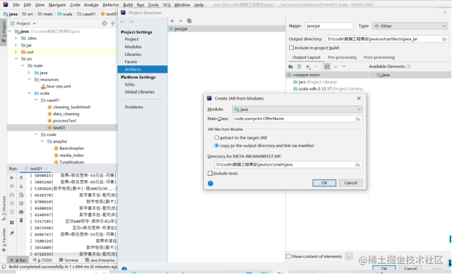
Task: Enable Include in project build checkbox
Action: pos(291,48)
